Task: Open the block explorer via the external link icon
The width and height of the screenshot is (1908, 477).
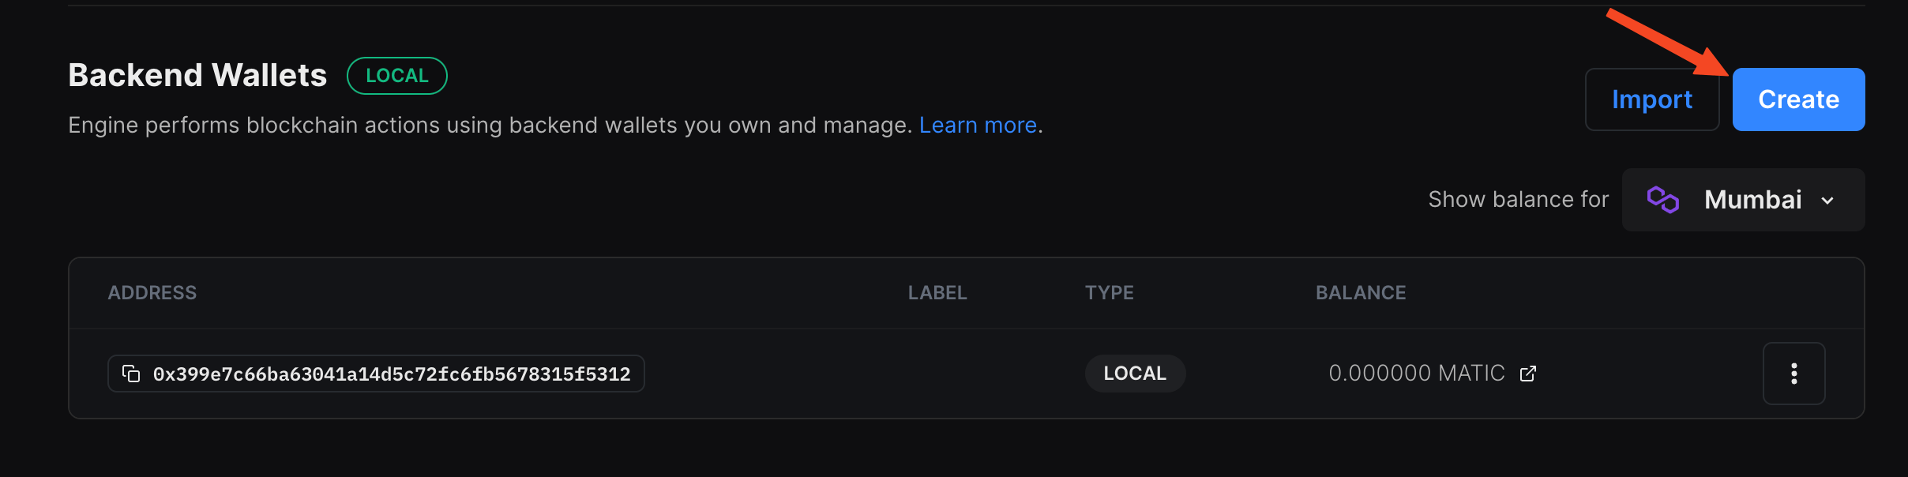Action: tap(1526, 373)
